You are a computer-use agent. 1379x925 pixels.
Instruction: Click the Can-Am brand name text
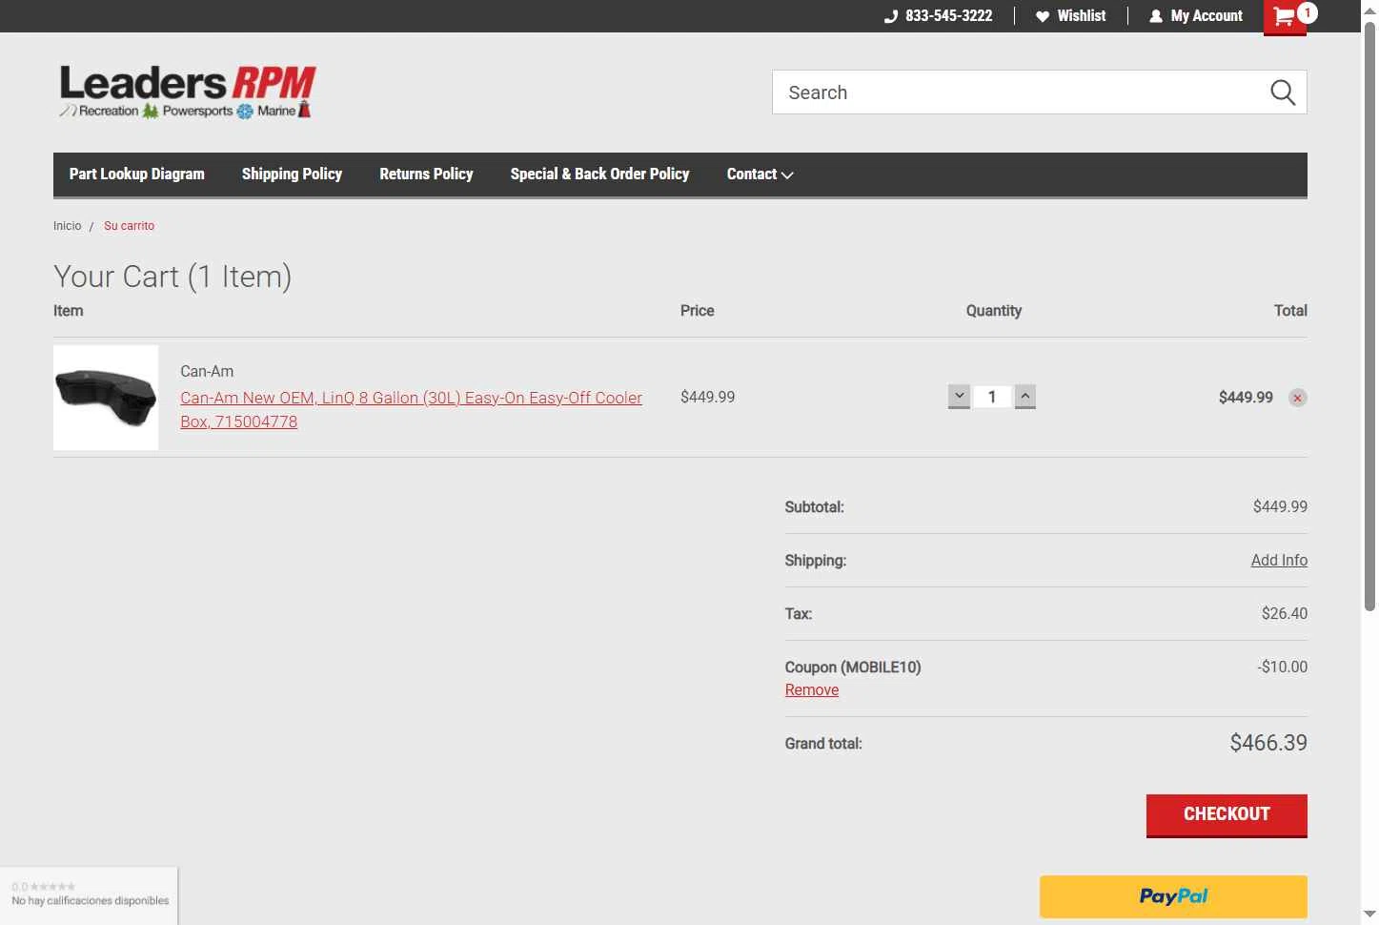(207, 371)
